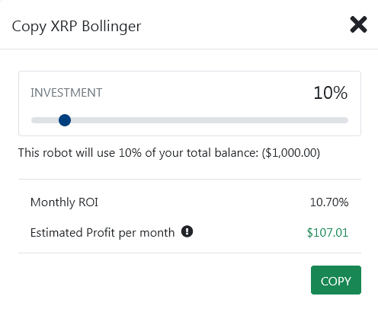Viewport: 378px width, 312px height.
Task: Click the empty header area beside the title
Action: [244, 25]
